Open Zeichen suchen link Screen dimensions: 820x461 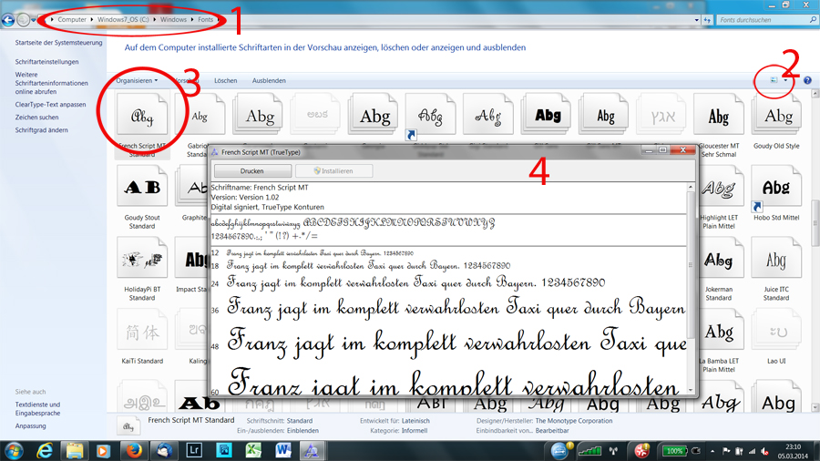[x=36, y=118]
